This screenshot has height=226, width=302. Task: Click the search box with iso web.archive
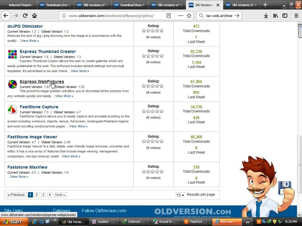tap(219, 16)
